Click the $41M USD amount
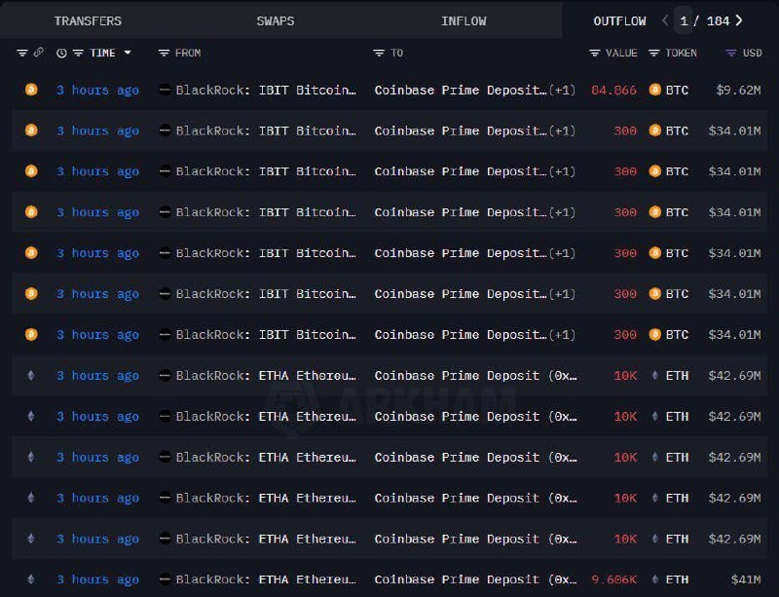The image size is (779, 597). coord(746,579)
